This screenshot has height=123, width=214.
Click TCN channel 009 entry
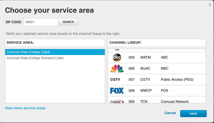click(x=144, y=102)
